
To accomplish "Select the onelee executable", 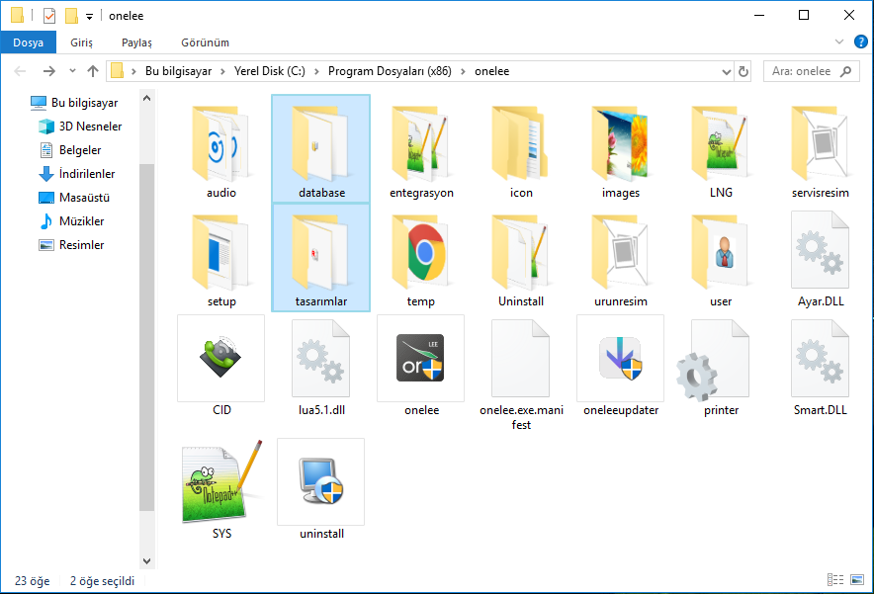I will 421,367.
